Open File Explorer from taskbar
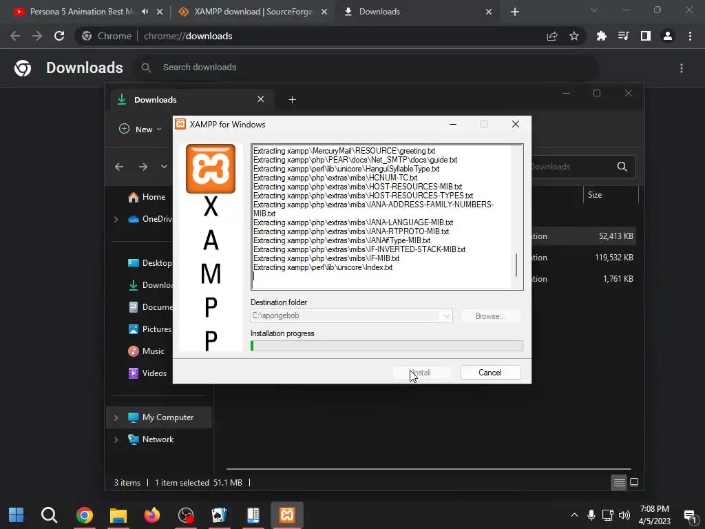This screenshot has width=705, height=529. 118,515
